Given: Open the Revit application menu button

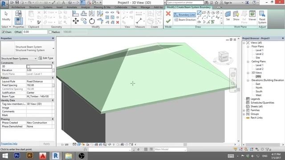Looking at the screenshot, I should 4,4.
